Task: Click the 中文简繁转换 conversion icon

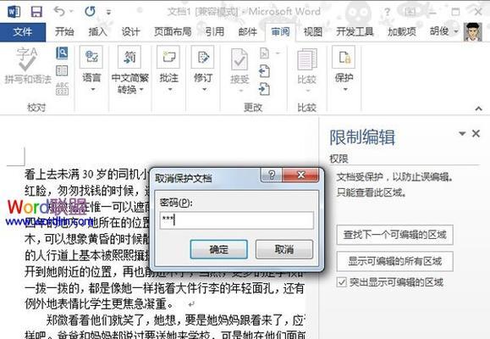Action: click(129, 57)
